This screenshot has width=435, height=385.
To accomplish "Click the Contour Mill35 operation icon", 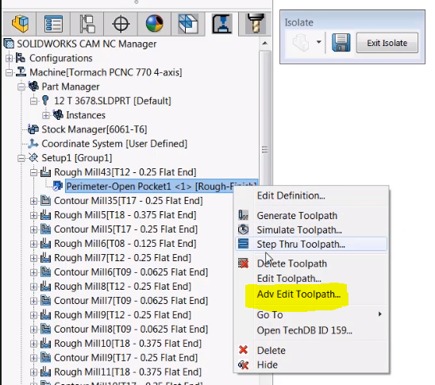I will pos(46,201).
